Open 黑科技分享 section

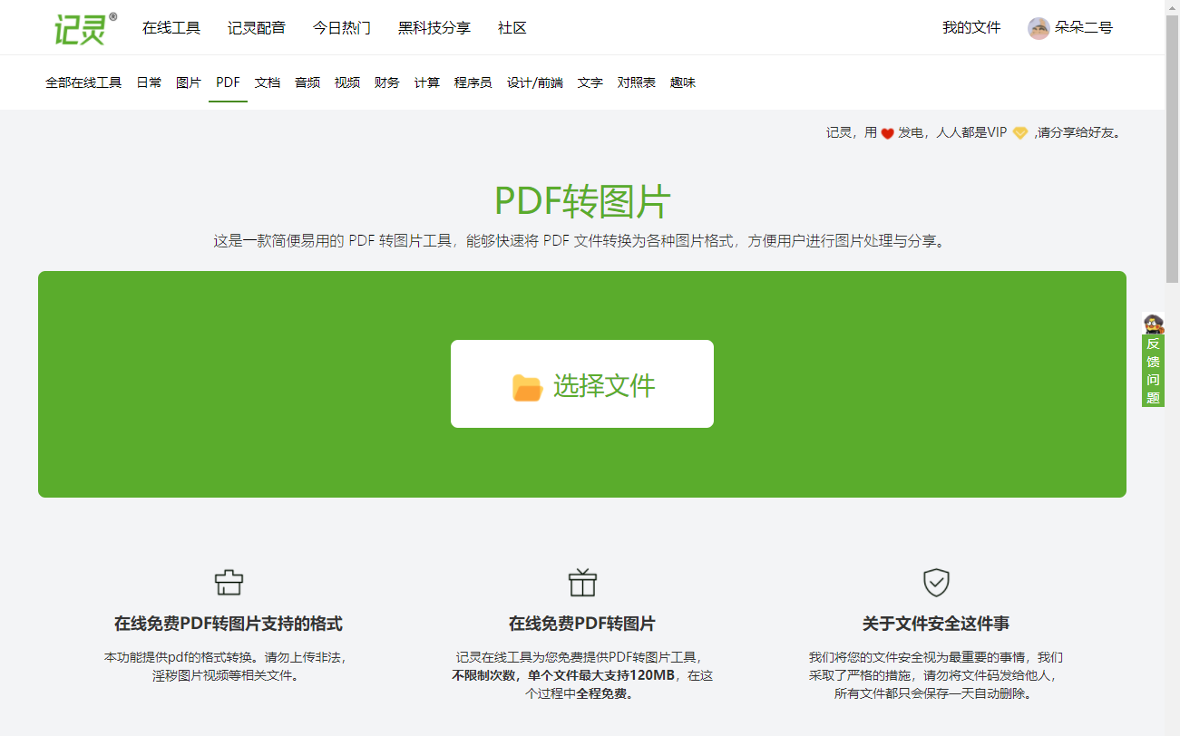point(434,28)
